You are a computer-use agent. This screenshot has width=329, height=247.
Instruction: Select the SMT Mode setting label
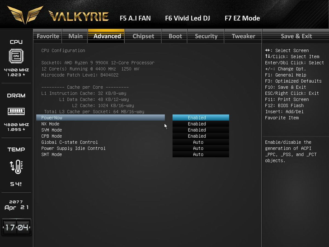(52, 155)
